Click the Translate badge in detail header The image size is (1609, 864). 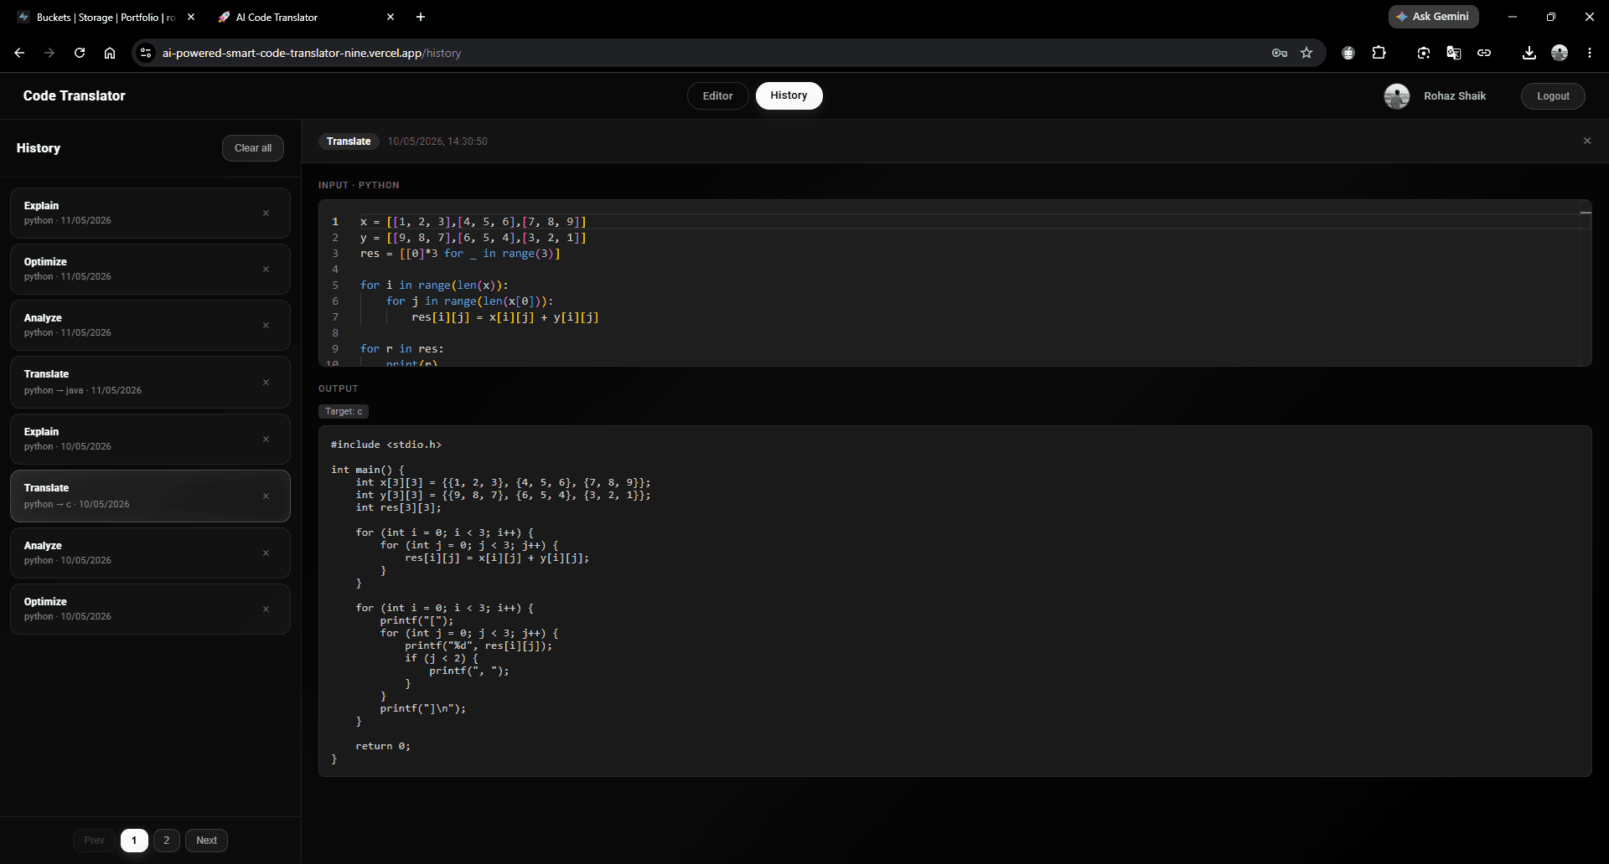coord(349,141)
